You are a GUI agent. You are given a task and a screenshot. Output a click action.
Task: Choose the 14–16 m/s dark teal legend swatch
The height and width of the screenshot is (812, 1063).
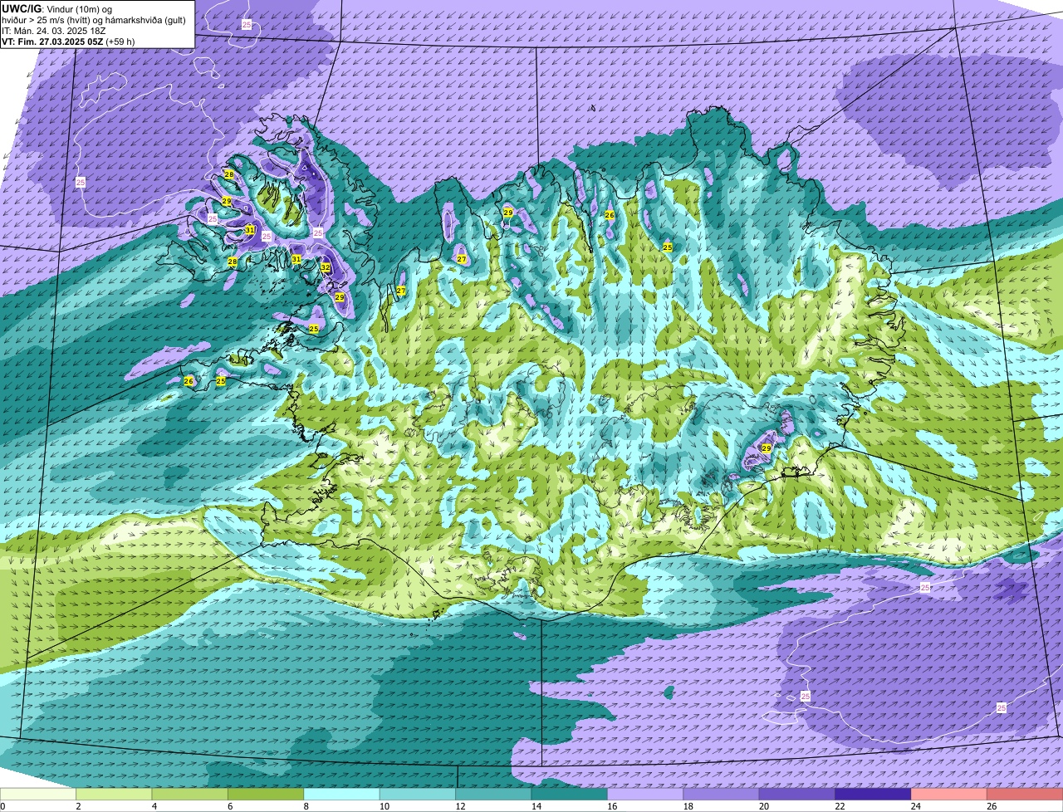pos(570,794)
